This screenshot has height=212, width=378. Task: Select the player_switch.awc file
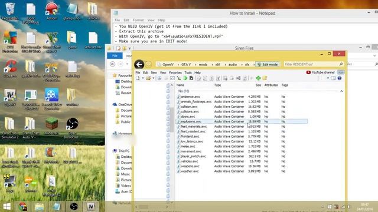pyautogui.click(x=193, y=156)
